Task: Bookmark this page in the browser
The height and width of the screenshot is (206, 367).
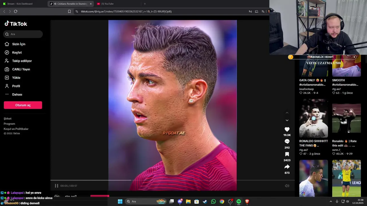Action: [x=69, y=11]
